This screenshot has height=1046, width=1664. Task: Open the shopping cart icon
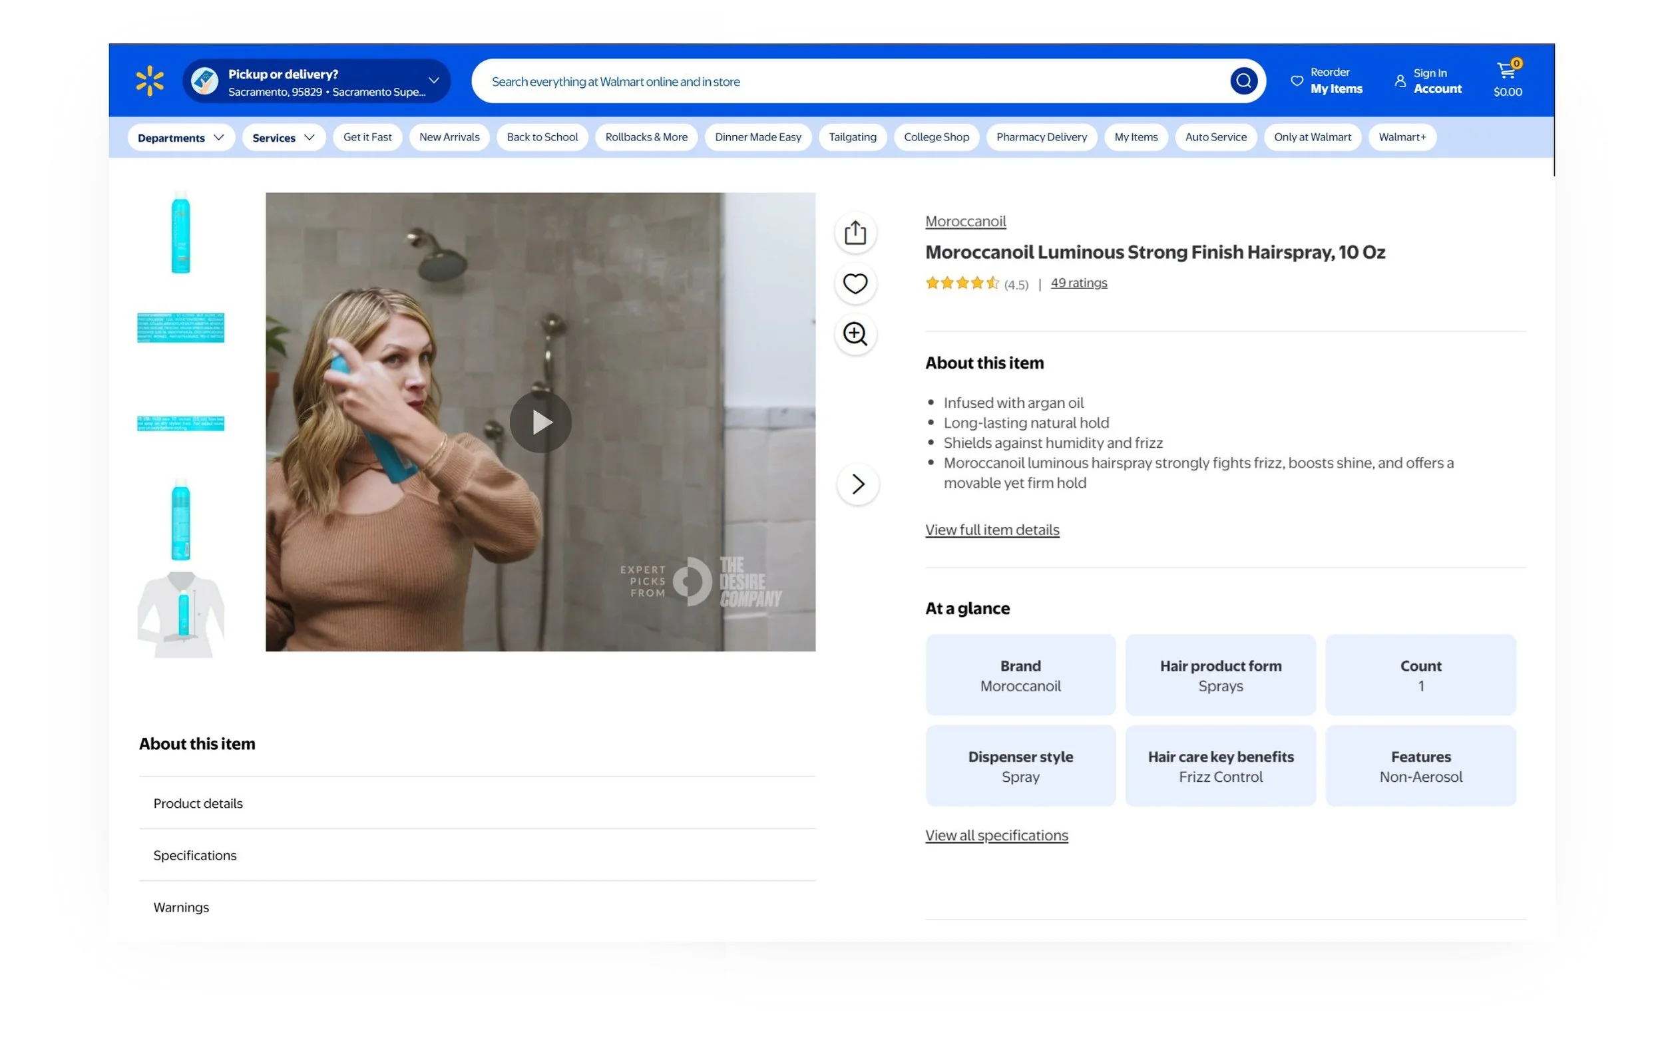pos(1506,72)
